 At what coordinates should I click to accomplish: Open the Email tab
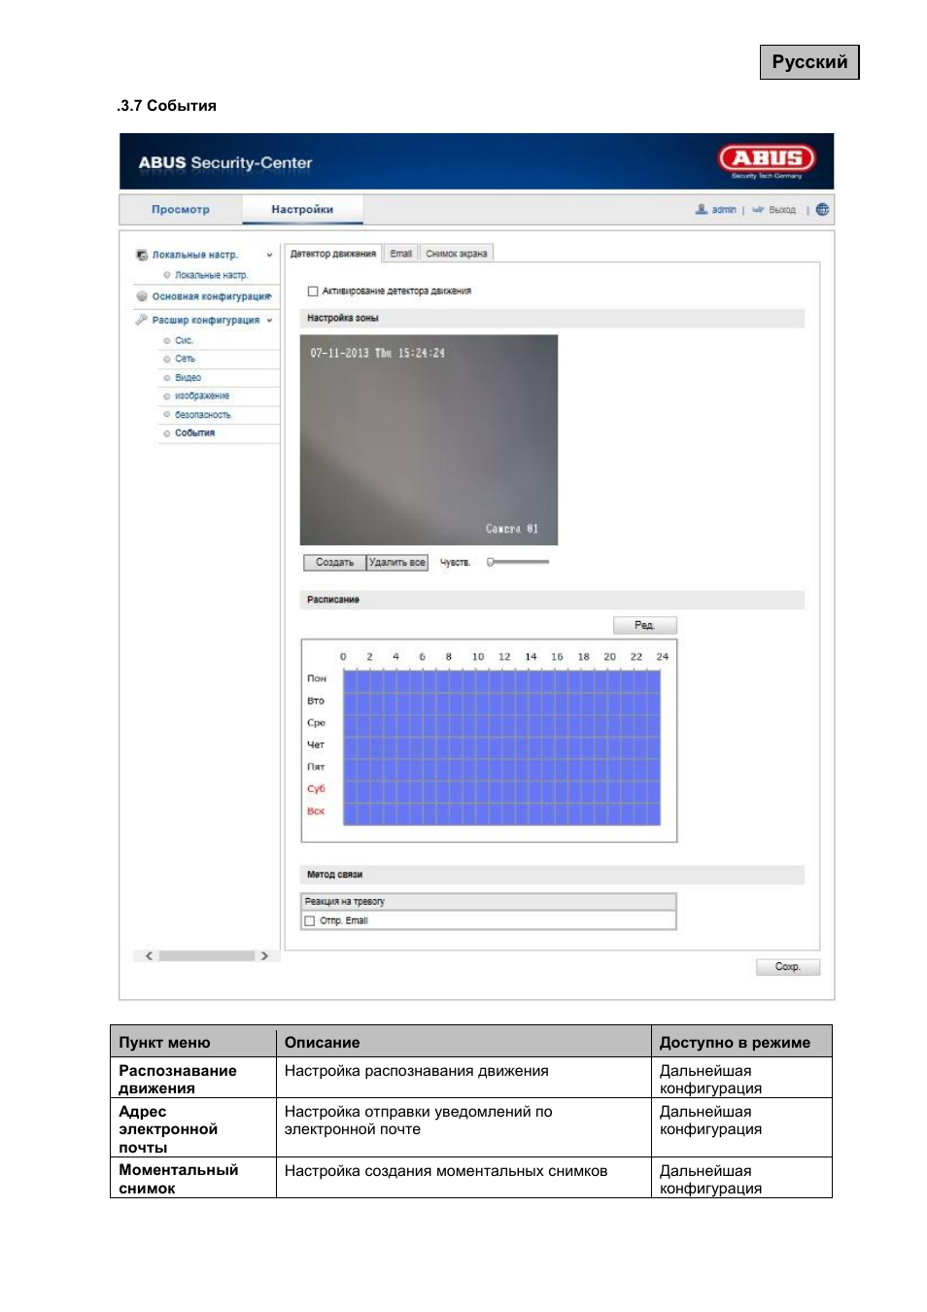coord(401,254)
